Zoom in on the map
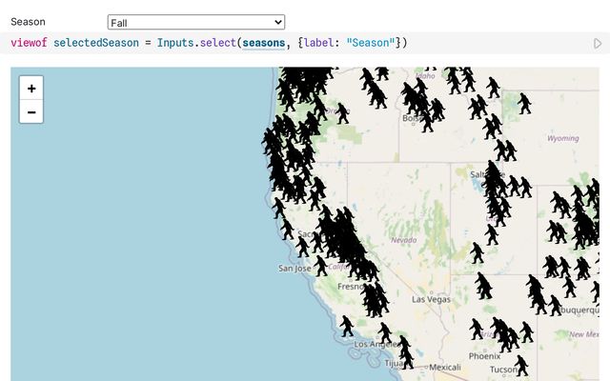The width and height of the screenshot is (610, 381). [31, 89]
